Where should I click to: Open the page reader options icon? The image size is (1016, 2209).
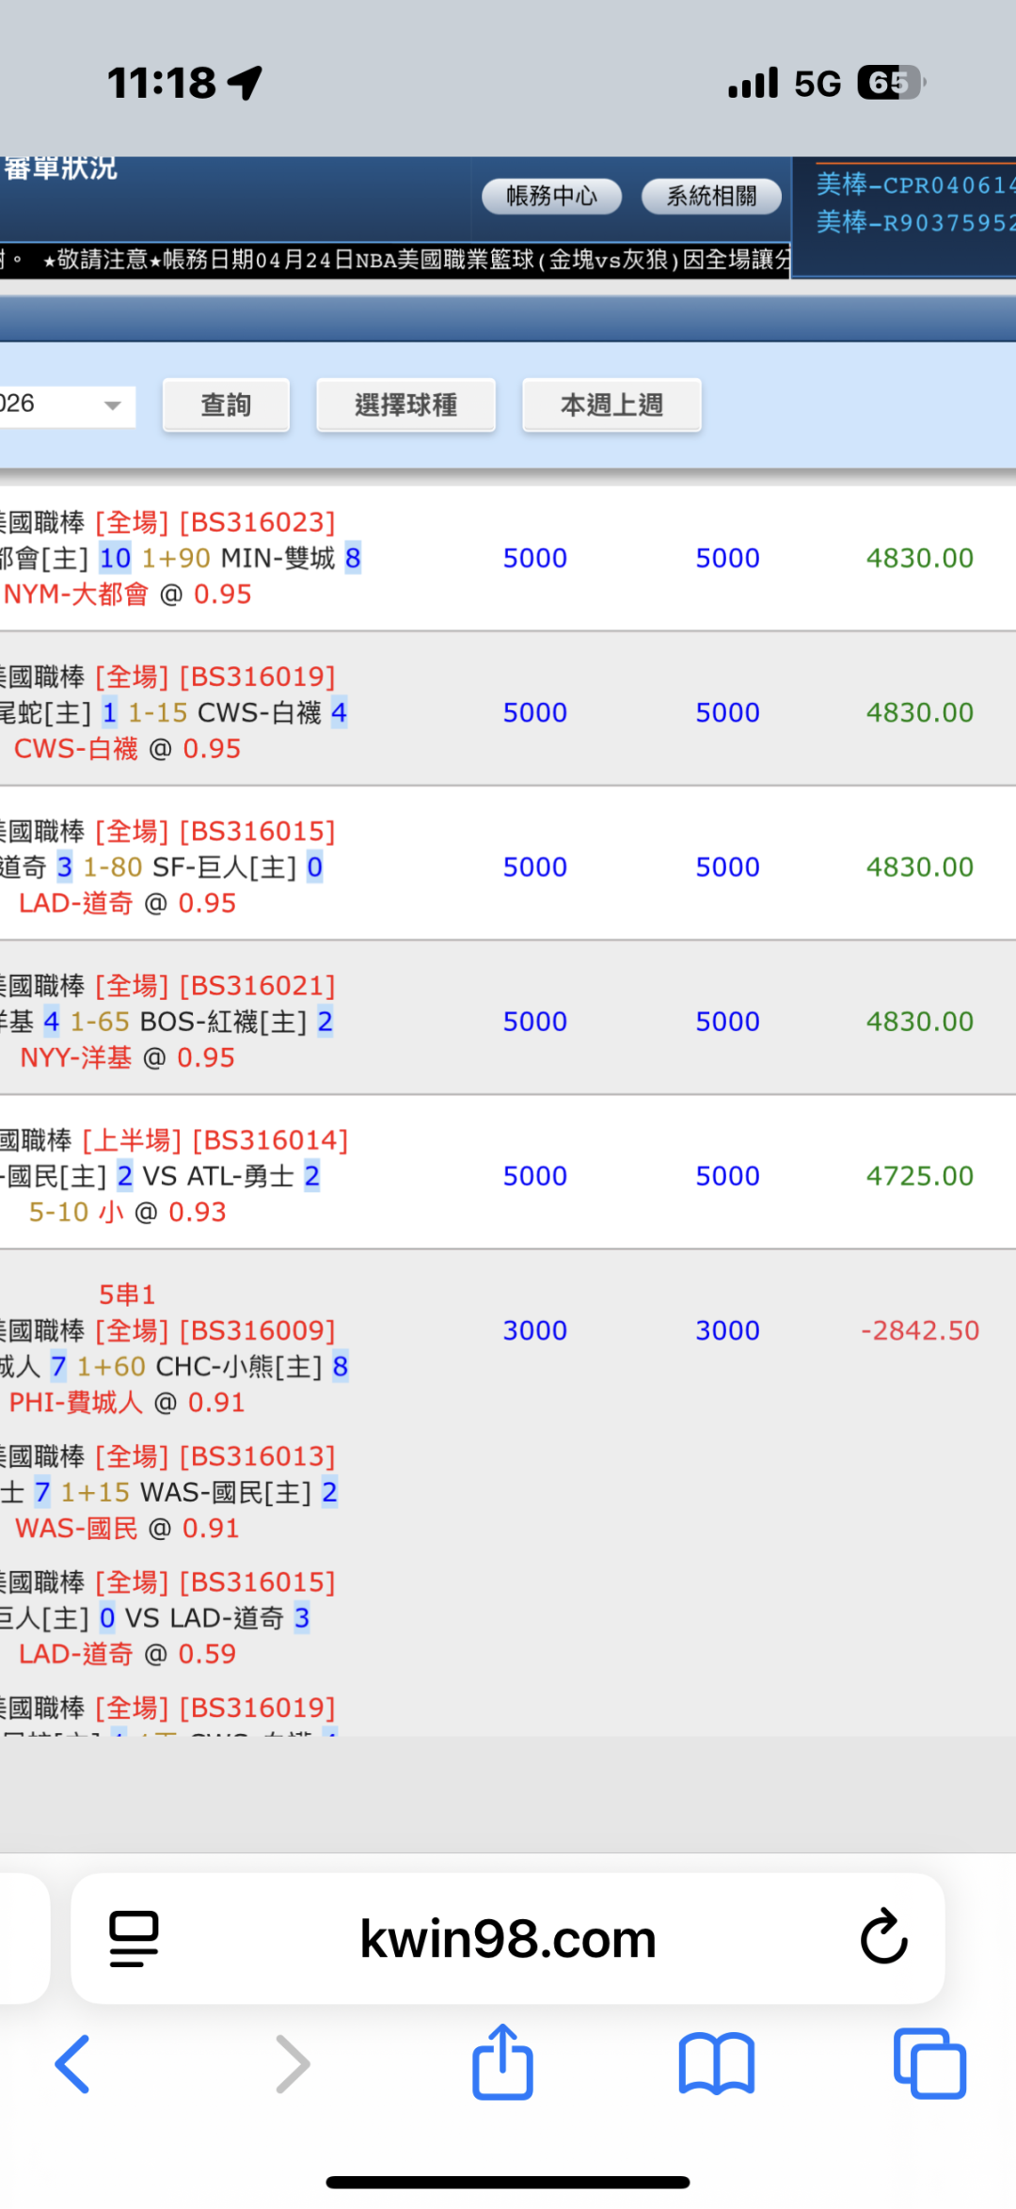tap(134, 1938)
